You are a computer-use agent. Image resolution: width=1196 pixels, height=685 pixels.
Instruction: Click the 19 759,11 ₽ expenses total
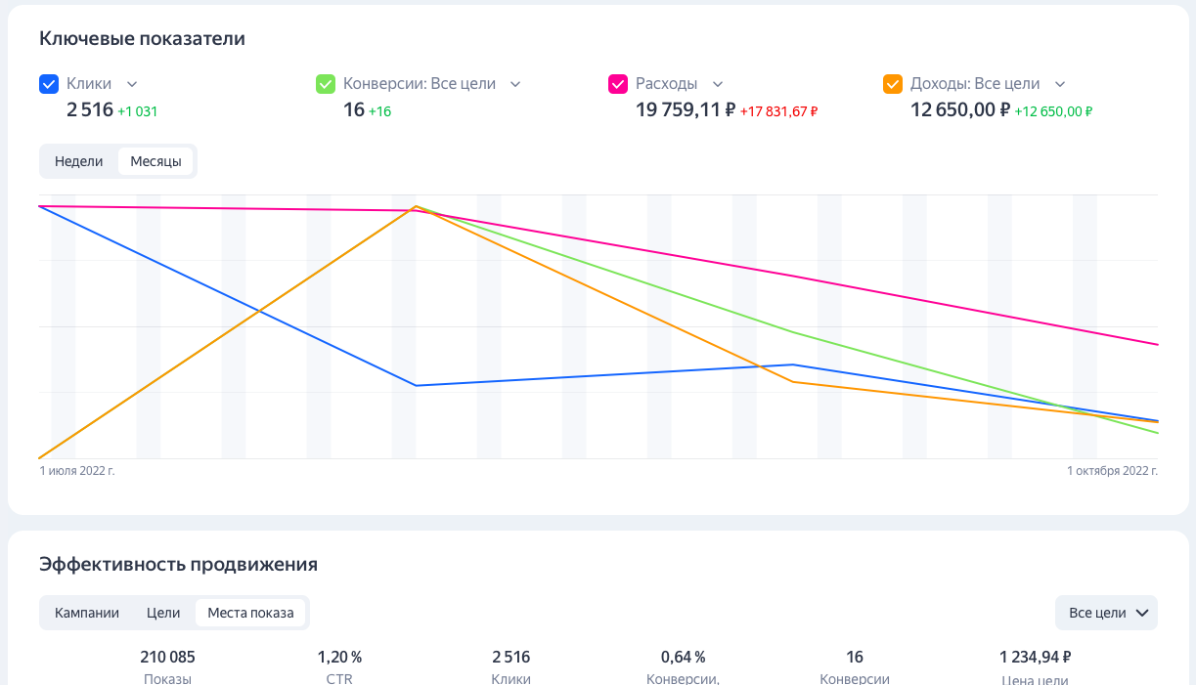point(686,110)
